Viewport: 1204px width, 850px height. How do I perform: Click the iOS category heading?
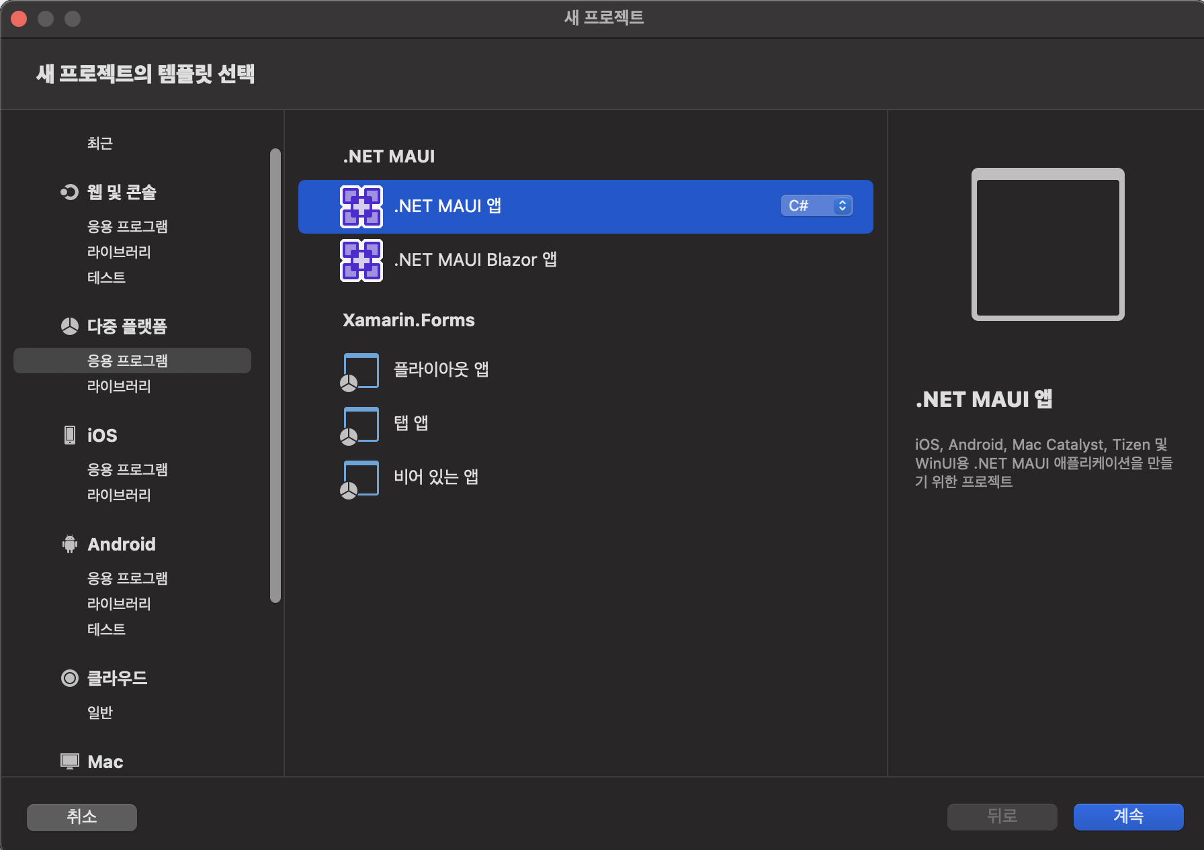(x=102, y=435)
